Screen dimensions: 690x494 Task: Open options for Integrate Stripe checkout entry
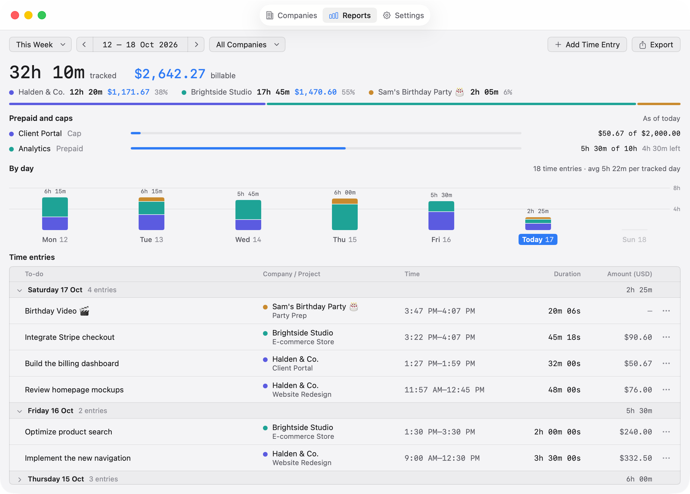666,337
